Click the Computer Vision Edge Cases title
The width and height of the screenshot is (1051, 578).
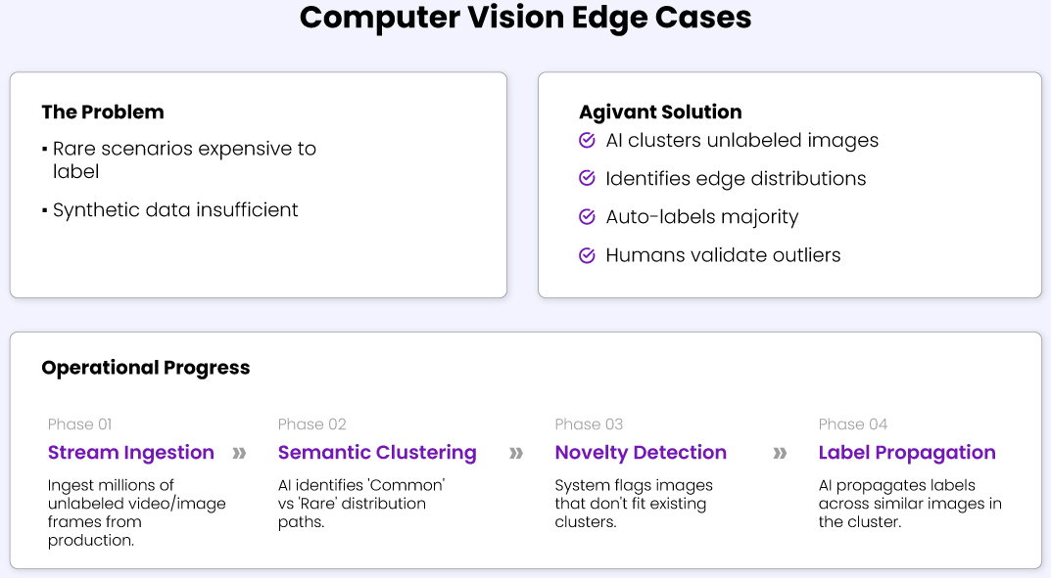click(525, 18)
